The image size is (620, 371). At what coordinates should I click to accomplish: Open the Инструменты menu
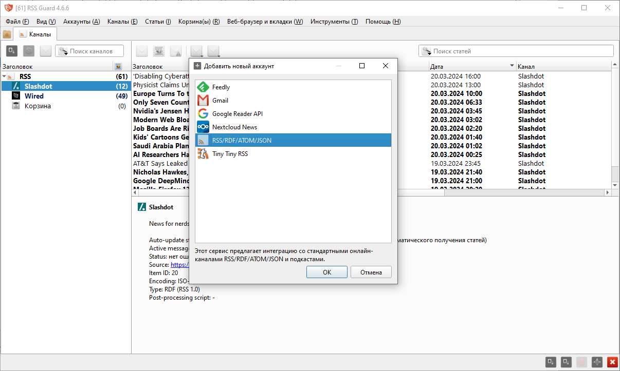click(x=334, y=22)
